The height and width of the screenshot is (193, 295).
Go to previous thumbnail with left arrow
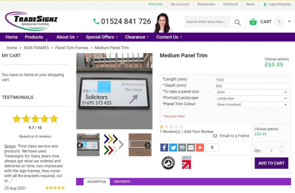coord(80,145)
